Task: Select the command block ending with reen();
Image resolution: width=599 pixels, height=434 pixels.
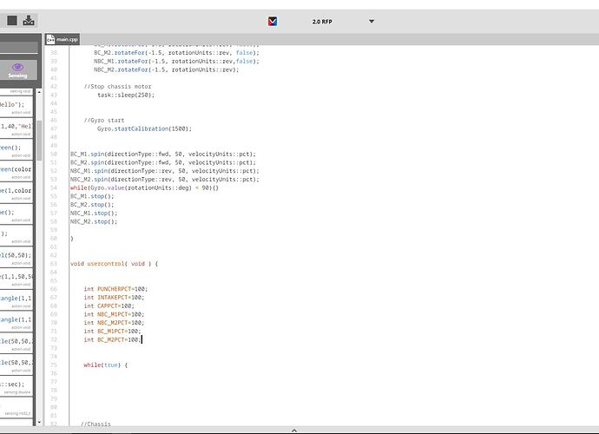Action: pyautogui.click(x=16, y=149)
